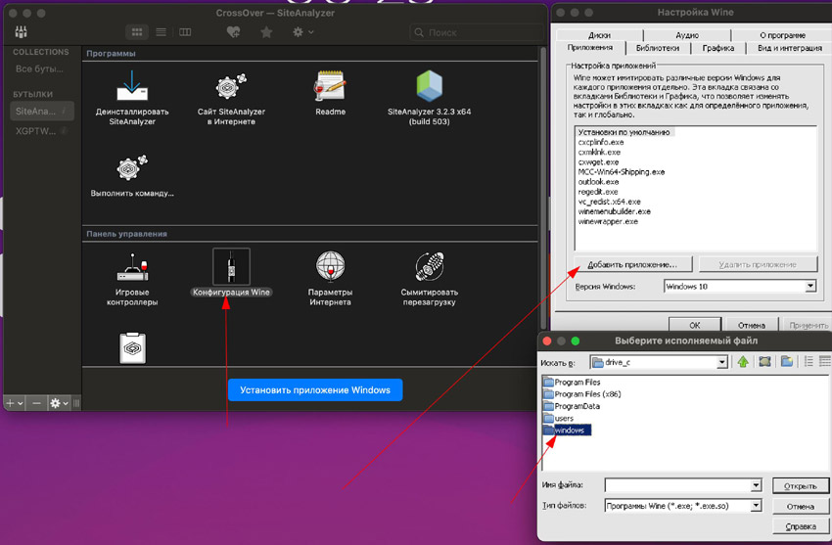Launch SiteAnalyzer 3.2.3 x64 icon
832x545 pixels.
click(430, 86)
